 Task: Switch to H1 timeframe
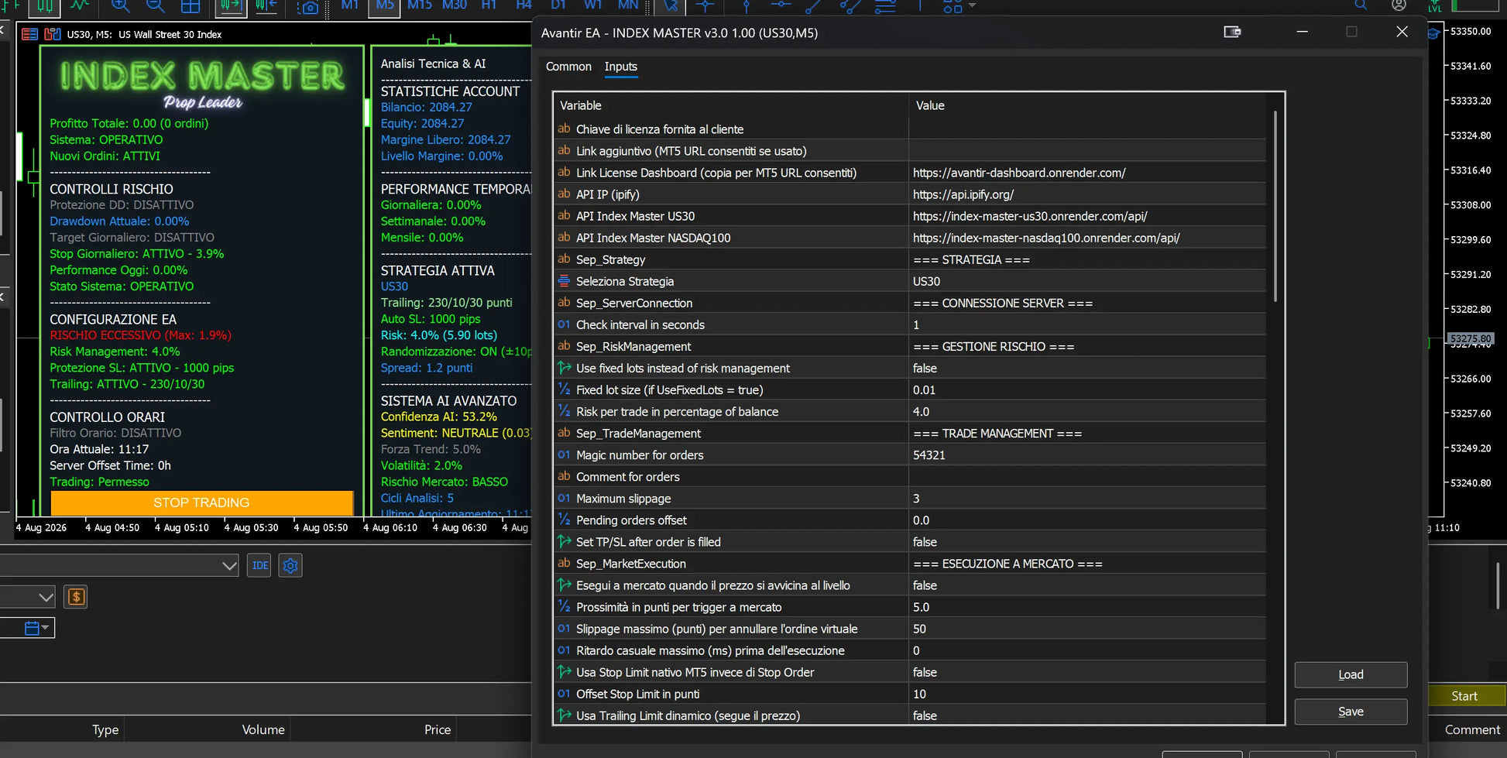(489, 5)
